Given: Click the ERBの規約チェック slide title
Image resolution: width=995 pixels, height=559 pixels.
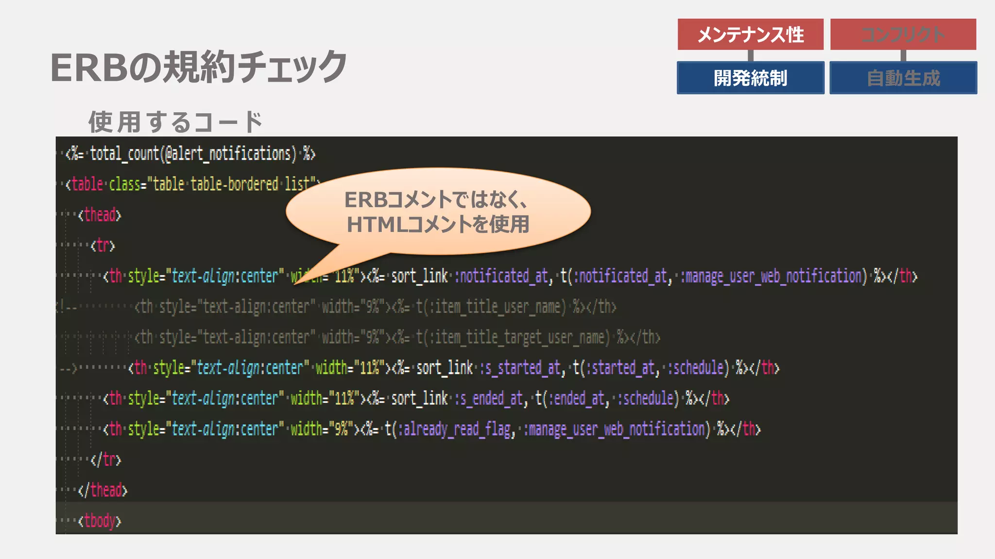Looking at the screenshot, I should click(199, 67).
